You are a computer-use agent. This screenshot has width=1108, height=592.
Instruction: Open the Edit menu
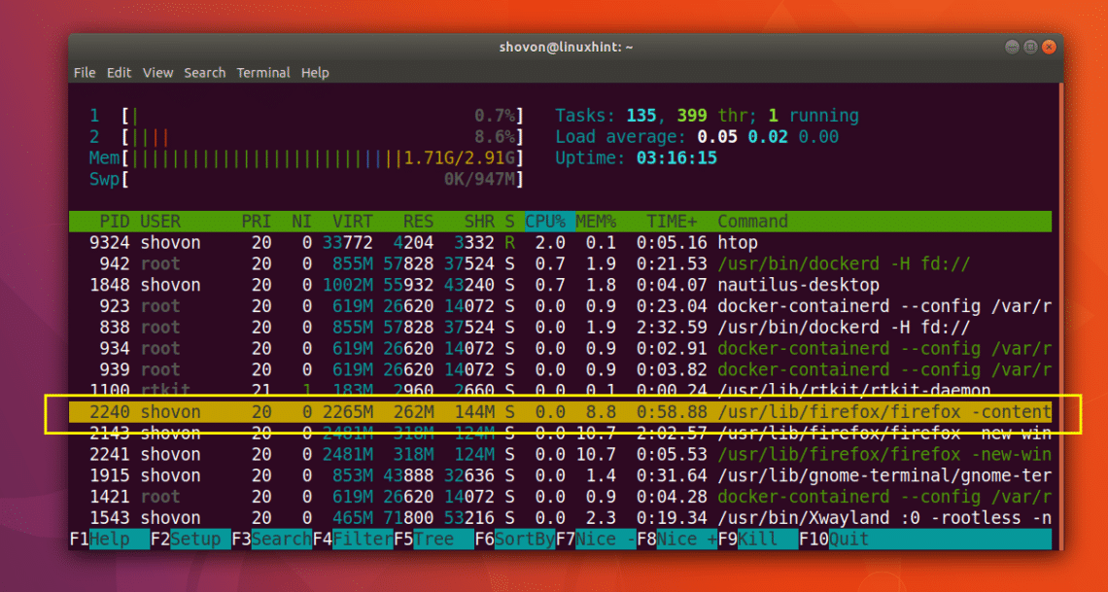point(119,73)
